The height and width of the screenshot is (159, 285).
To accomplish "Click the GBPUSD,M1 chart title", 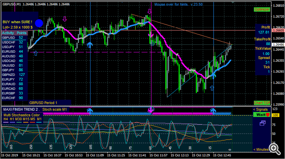I will [12, 4].
